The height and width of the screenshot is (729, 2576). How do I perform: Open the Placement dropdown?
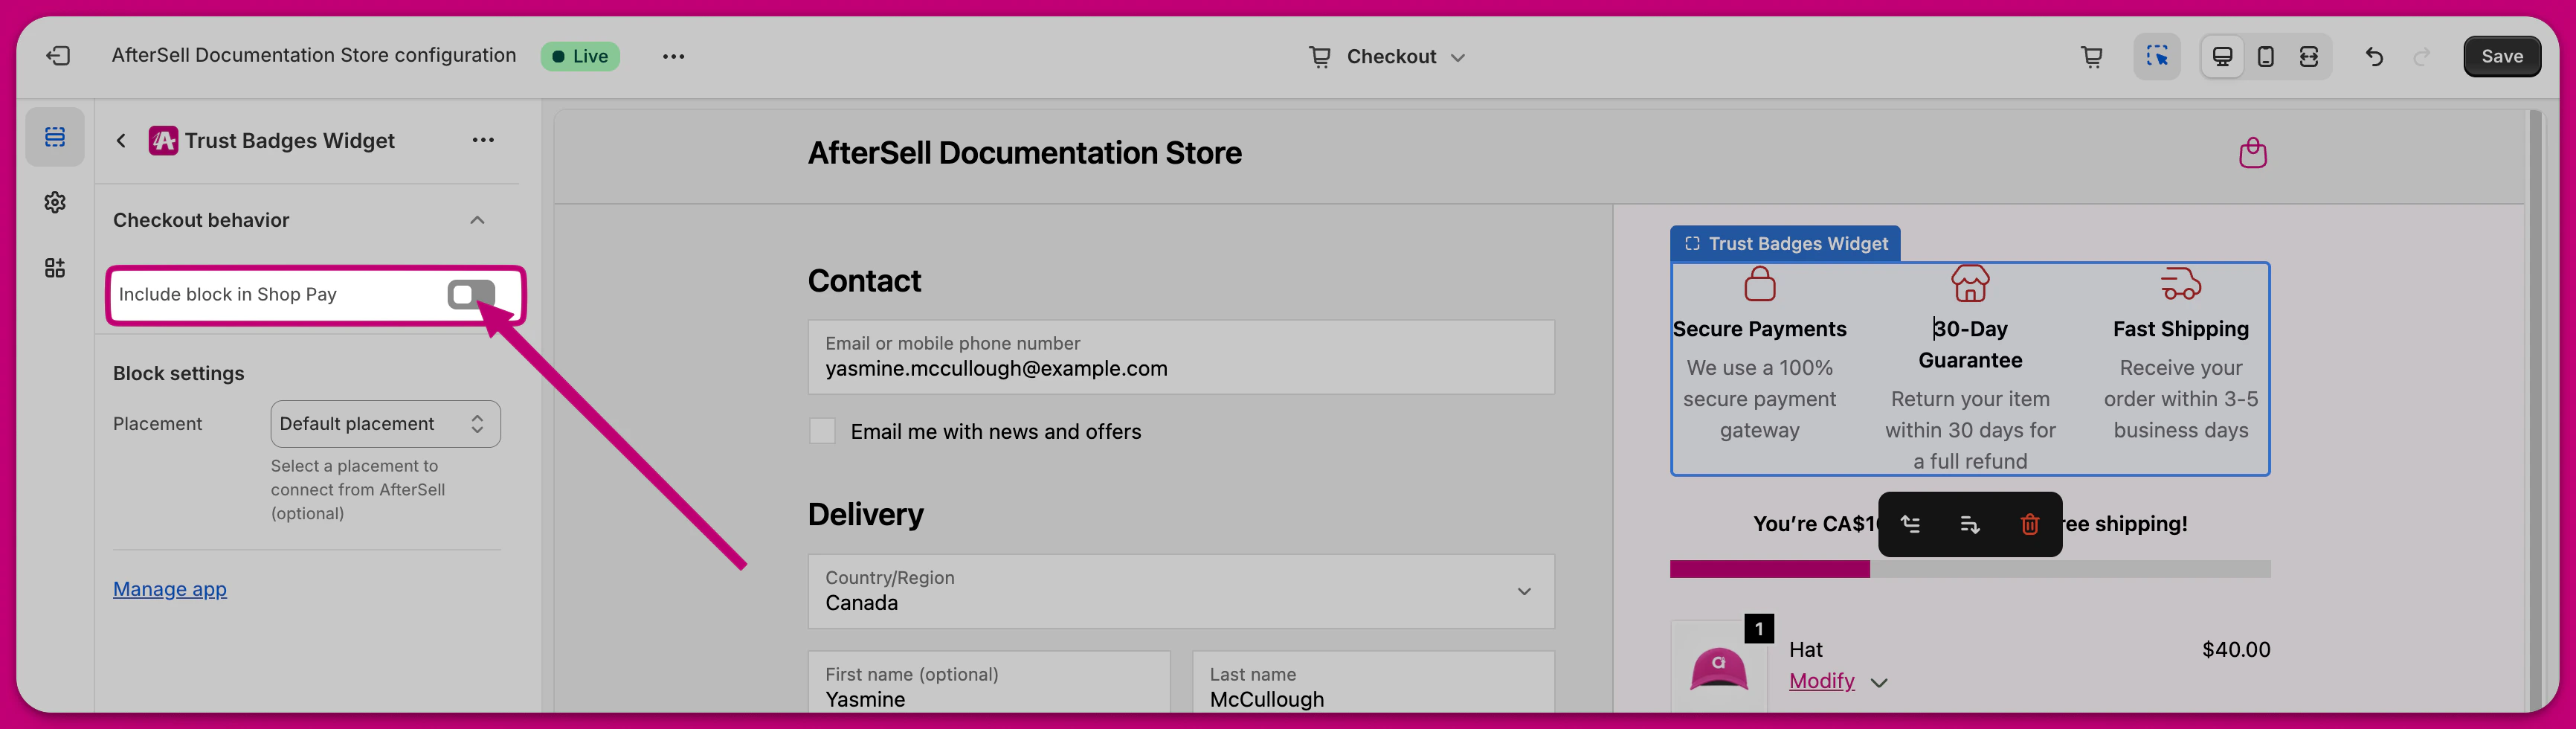(385, 424)
